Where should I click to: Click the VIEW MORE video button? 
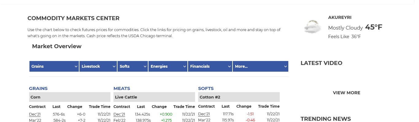(x=346, y=93)
